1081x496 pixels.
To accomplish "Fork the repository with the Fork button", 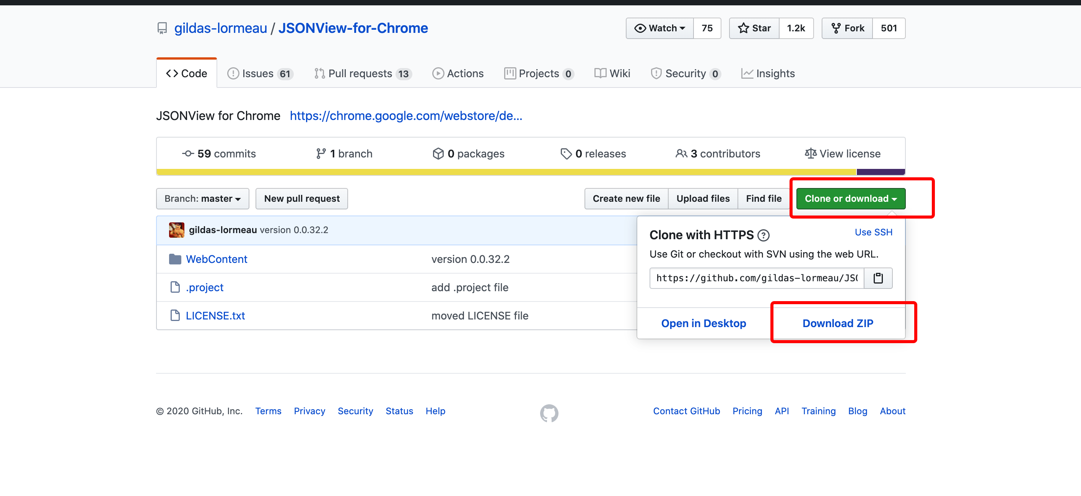I will pyautogui.click(x=847, y=28).
